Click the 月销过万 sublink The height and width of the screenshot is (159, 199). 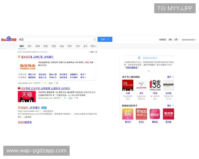pos(53,77)
